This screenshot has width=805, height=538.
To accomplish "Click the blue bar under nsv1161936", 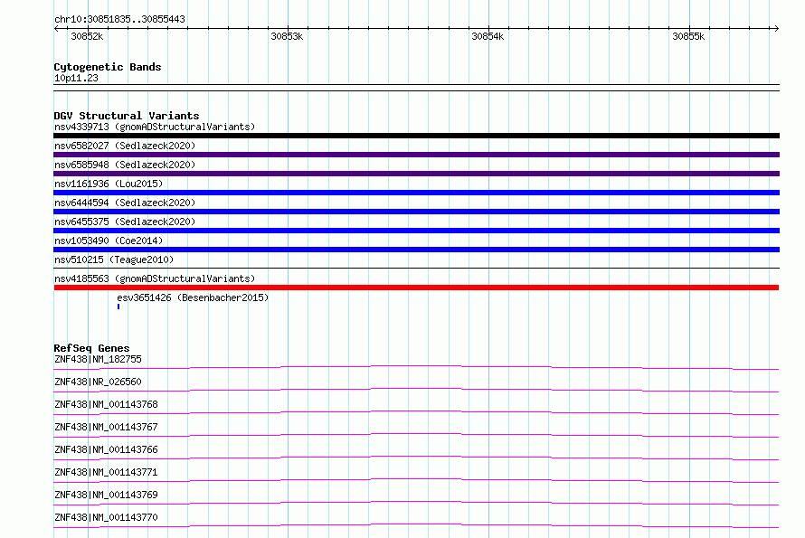I will (416, 193).
